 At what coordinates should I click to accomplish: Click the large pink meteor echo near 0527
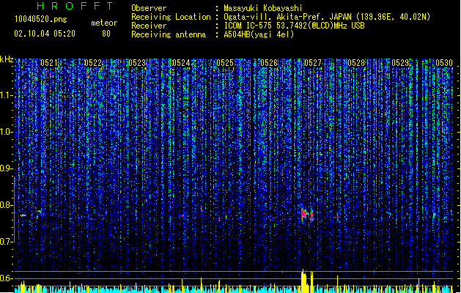(304, 214)
